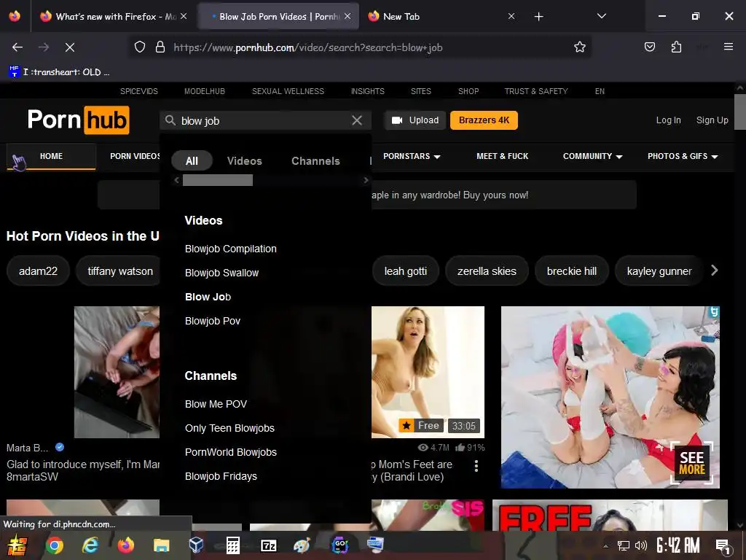Viewport: 746px width, 560px height.
Task: Open the notifications action center icon
Action: point(723,545)
